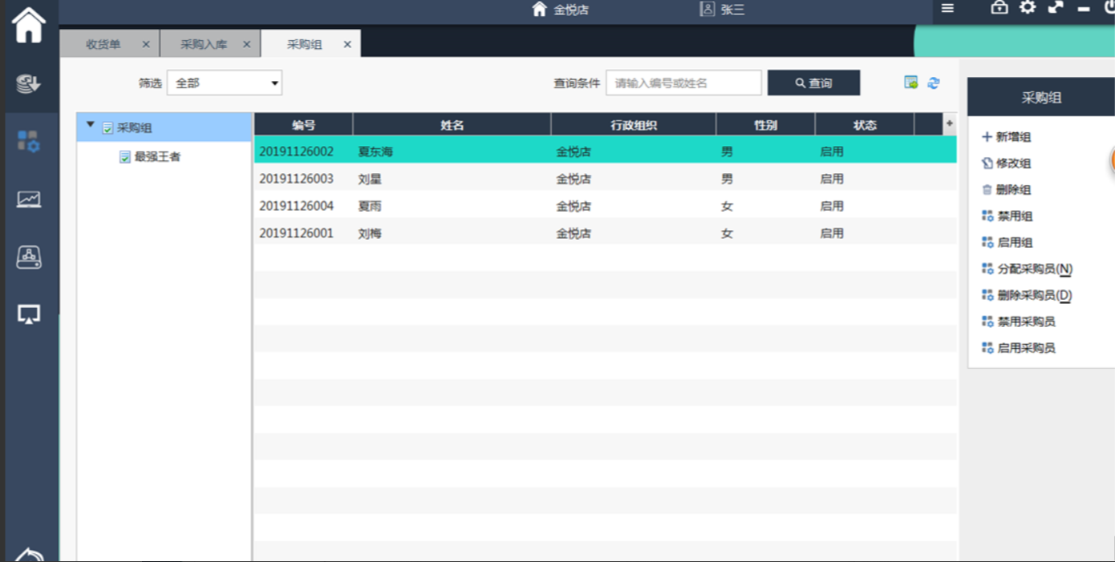1115x562 pixels.
Task: Click the lock screen icon
Action: coord(999,7)
